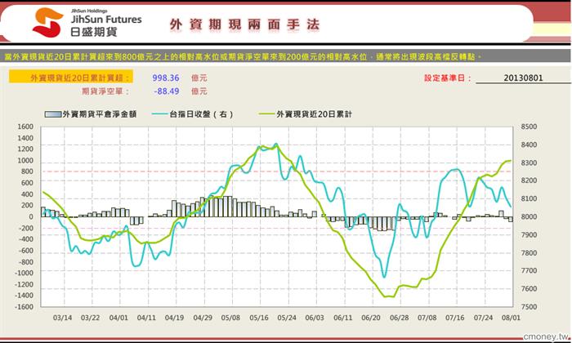Click the 外資期現兩面手法 title heading
This screenshot has width=572, height=343.
[244, 24]
